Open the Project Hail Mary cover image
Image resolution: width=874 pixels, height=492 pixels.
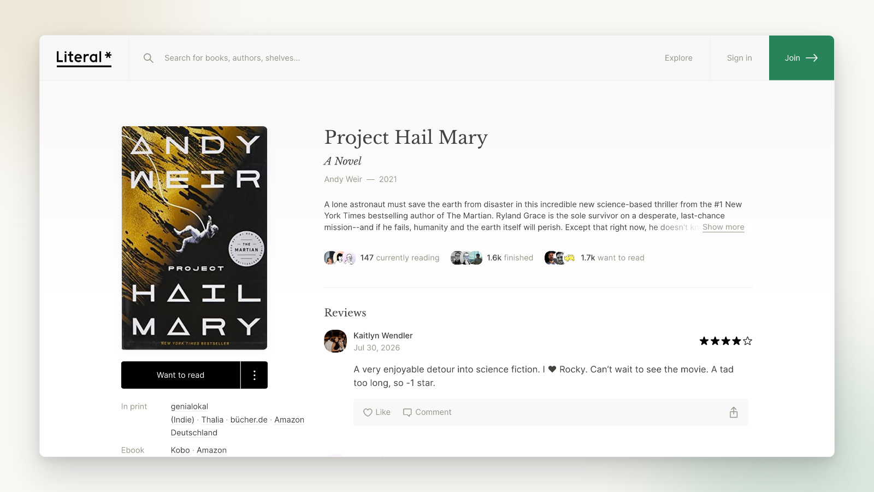pos(194,238)
